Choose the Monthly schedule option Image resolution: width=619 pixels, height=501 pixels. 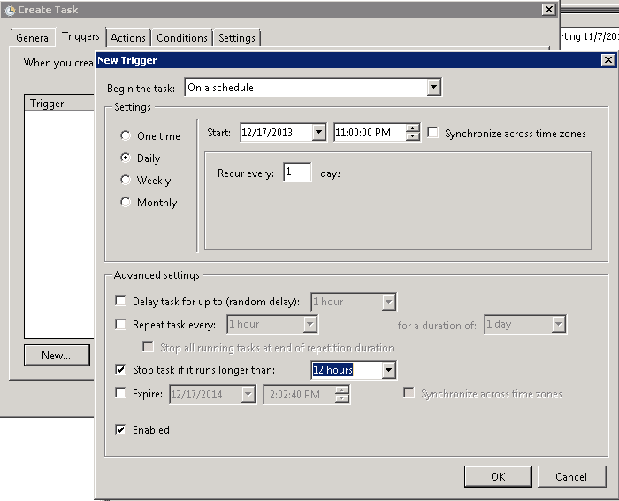point(125,203)
